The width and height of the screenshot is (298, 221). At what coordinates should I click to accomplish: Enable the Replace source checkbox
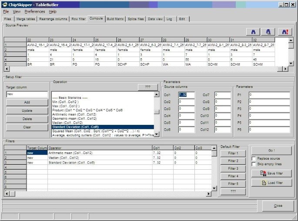tap(254, 158)
